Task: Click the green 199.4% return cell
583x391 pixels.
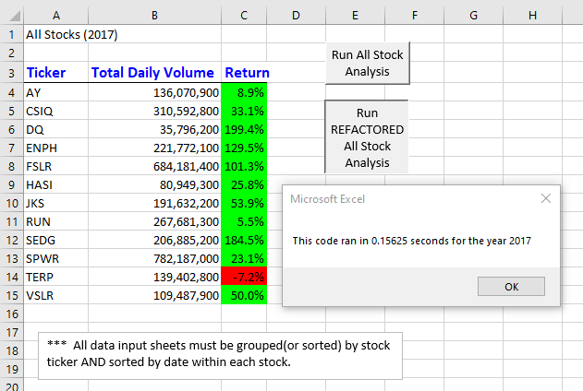Action: [x=244, y=129]
